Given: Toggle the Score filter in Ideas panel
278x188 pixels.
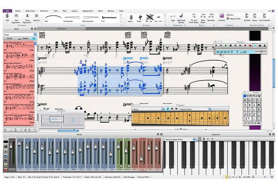Looking at the screenshot, I should 8,38.
